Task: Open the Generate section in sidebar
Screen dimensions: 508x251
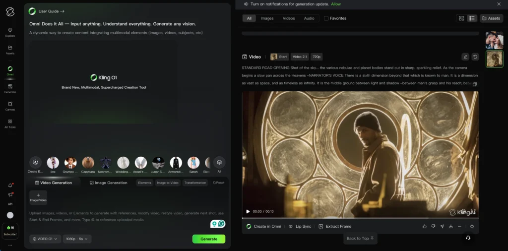Action: pyautogui.click(x=10, y=88)
